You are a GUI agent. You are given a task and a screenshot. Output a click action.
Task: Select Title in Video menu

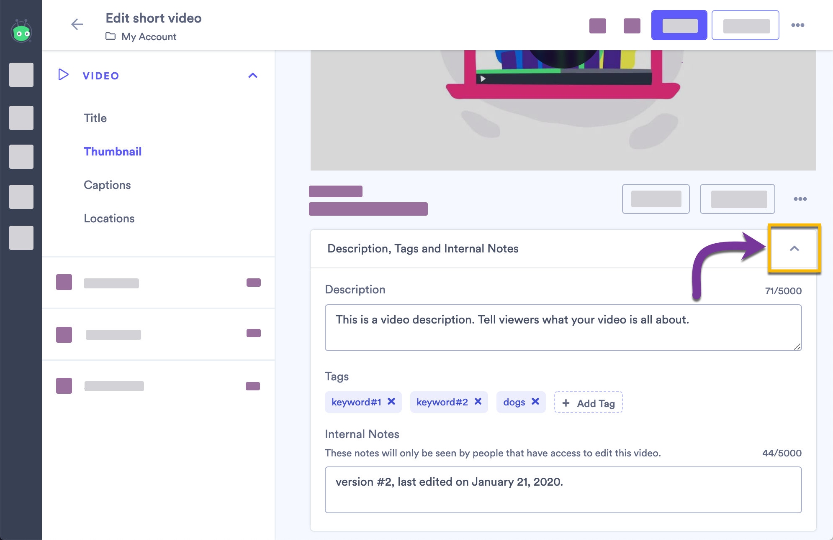[95, 118]
